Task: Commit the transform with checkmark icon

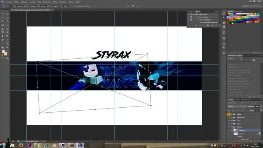Action: pyautogui.click(x=138, y=6)
